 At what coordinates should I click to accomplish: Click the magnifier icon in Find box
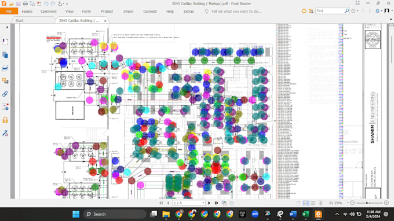(346, 11)
